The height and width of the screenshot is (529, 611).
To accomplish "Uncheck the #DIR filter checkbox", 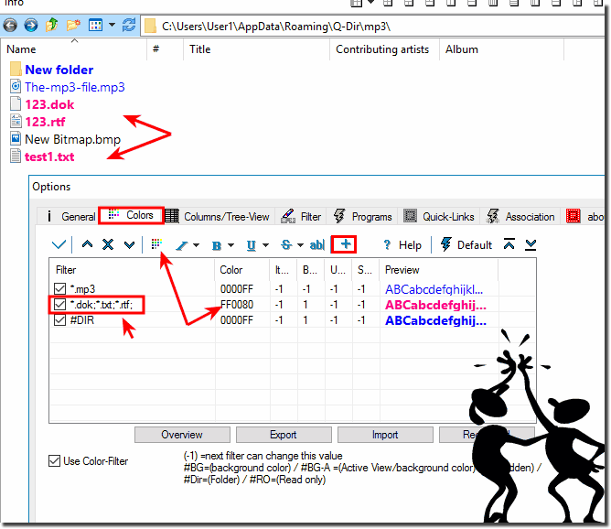I will pyautogui.click(x=59, y=320).
